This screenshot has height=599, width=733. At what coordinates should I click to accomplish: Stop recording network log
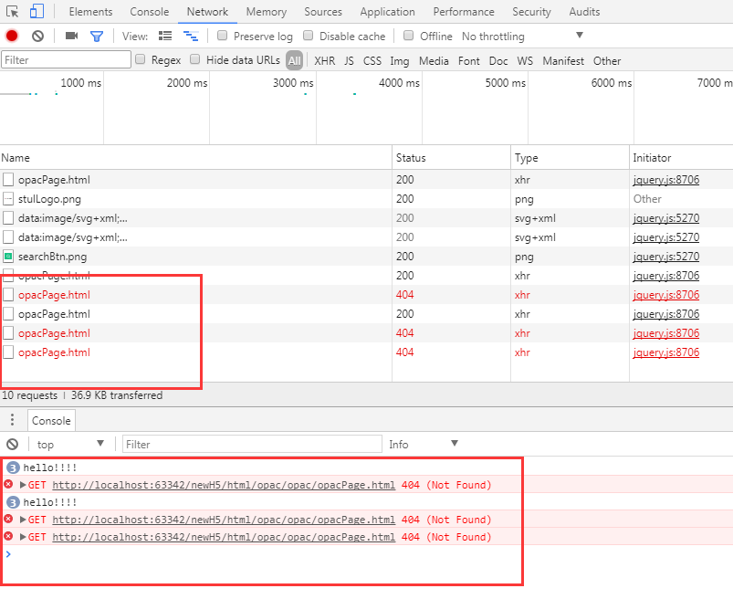pyautogui.click(x=12, y=36)
